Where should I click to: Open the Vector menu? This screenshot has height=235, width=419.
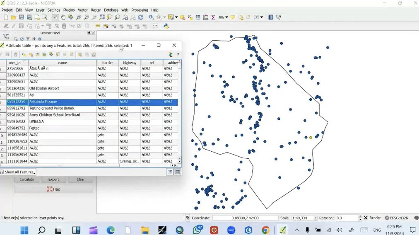[82, 10]
